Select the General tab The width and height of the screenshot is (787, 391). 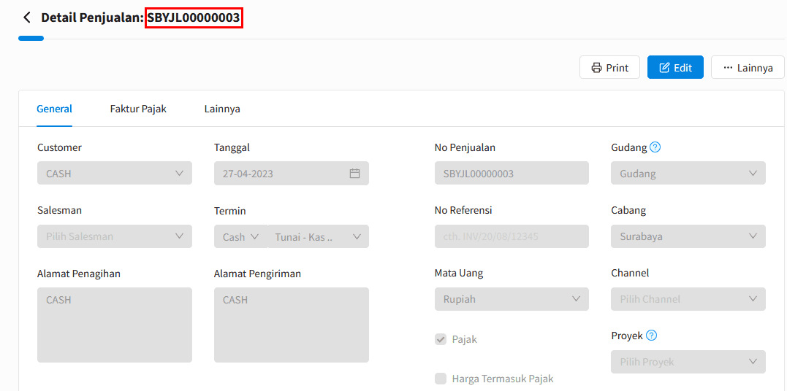click(x=54, y=109)
